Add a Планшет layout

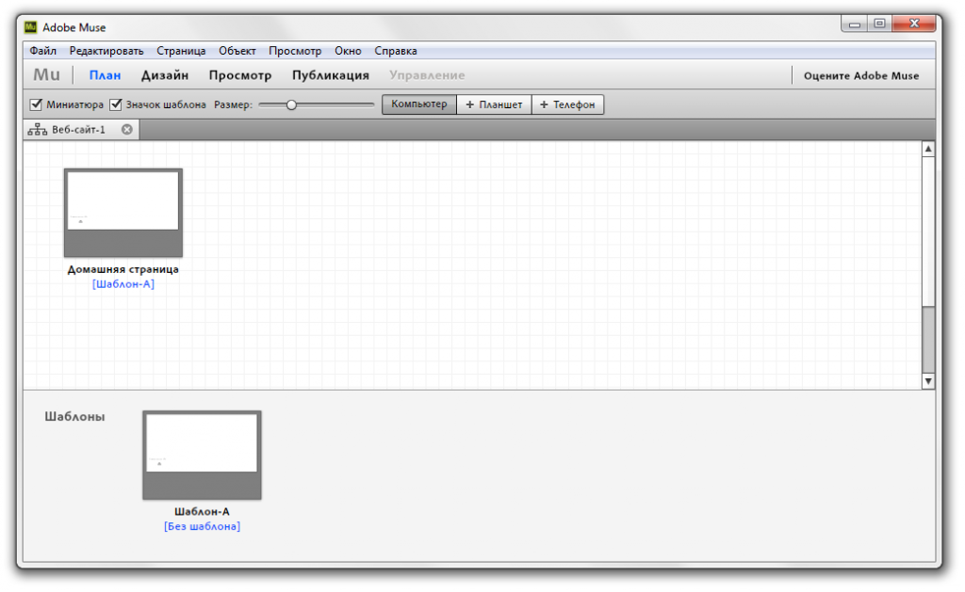494,104
